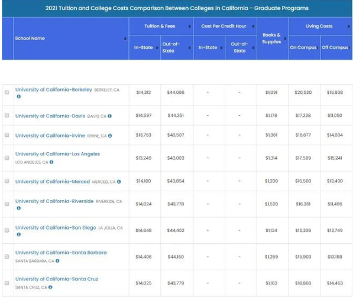Open info icon beside Davis, CA
This screenshot has width=353, height=301.
coord(109,116)
